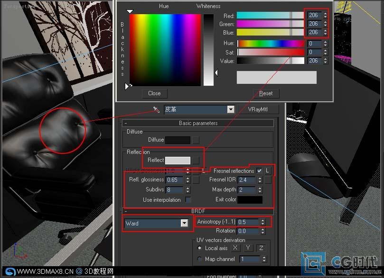The width and height of the screenshot is (384, 278).
Task: Click the Fresnel IOR map slot button
Action: click(268, 180)
